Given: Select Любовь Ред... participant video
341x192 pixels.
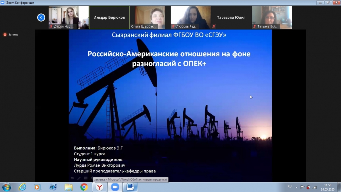Looking at the screenshot, I should [191, 18].
